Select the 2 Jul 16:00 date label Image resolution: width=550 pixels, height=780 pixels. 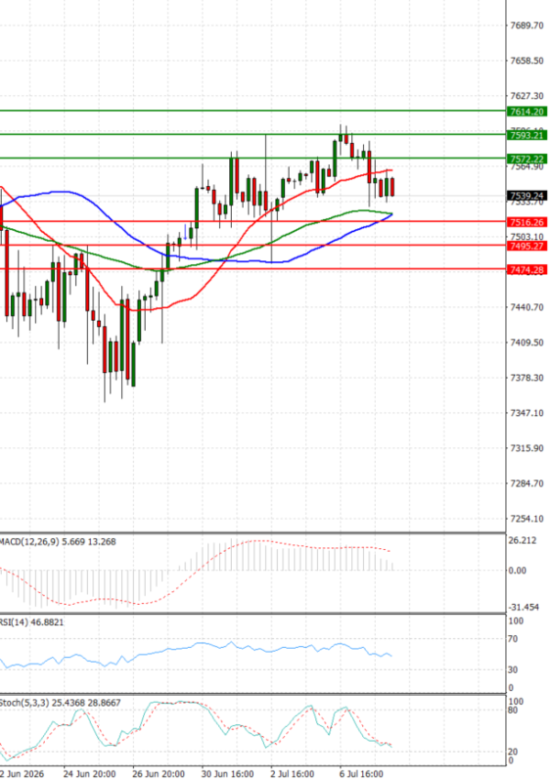tap(292, 774)
